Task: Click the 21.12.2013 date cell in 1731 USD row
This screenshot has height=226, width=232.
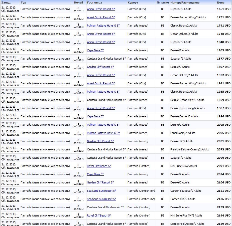Action: 10,17
